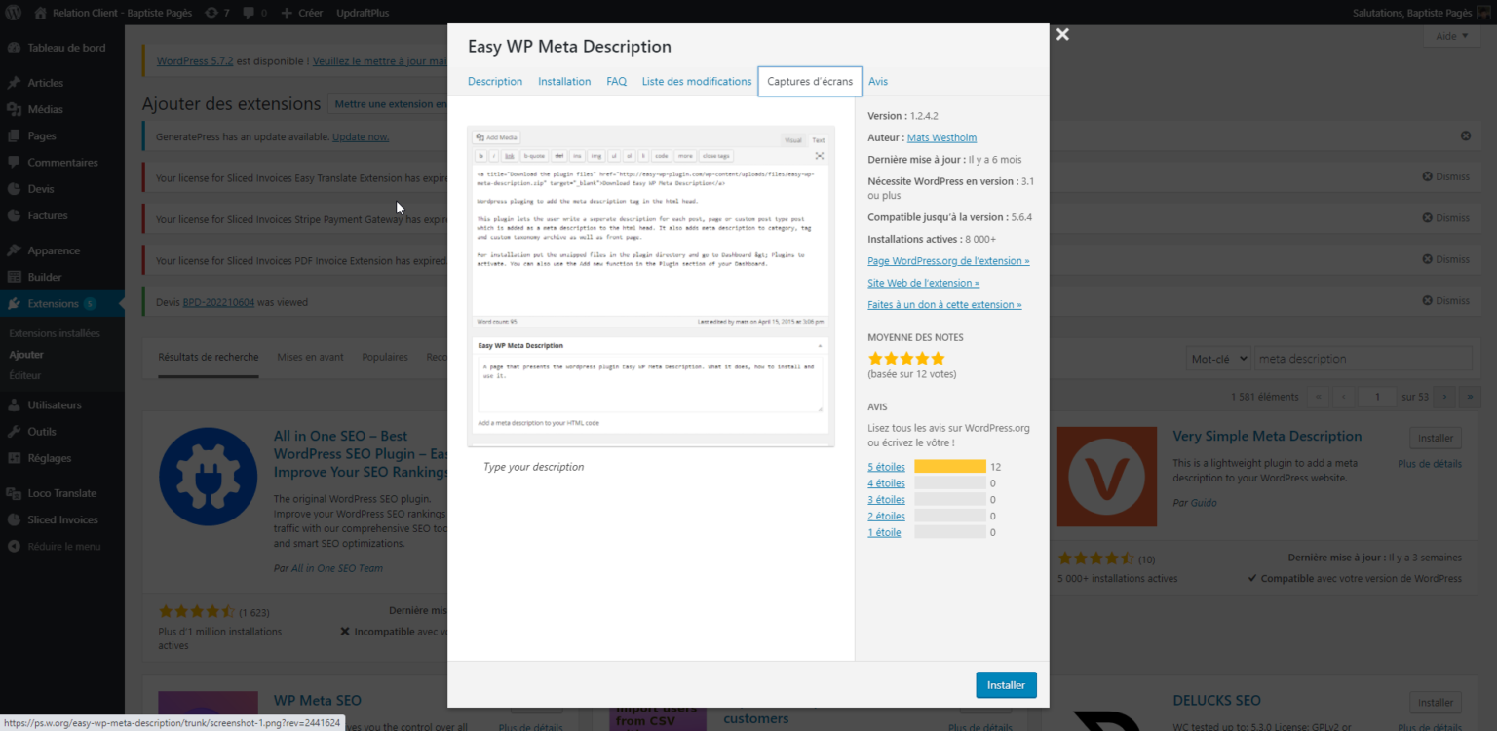Open Extensions installées submenu

55,333
